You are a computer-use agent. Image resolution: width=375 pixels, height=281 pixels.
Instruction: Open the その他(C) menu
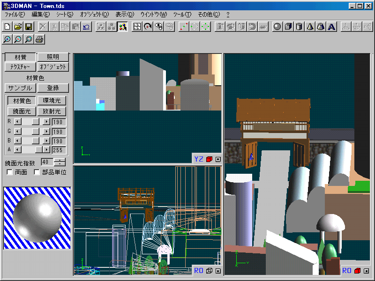point(209,15)
